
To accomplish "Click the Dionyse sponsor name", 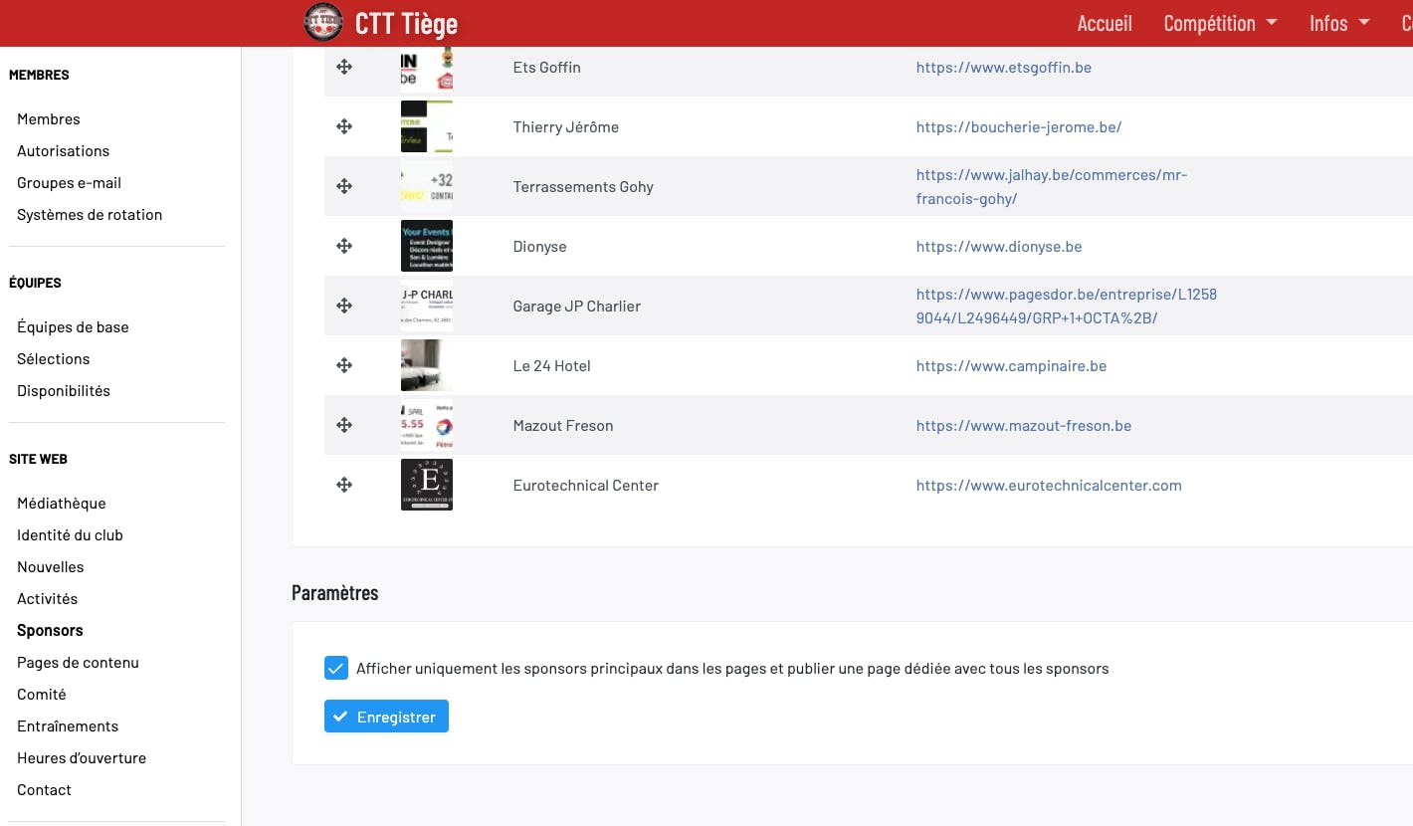I will click(x=540, y=247).
